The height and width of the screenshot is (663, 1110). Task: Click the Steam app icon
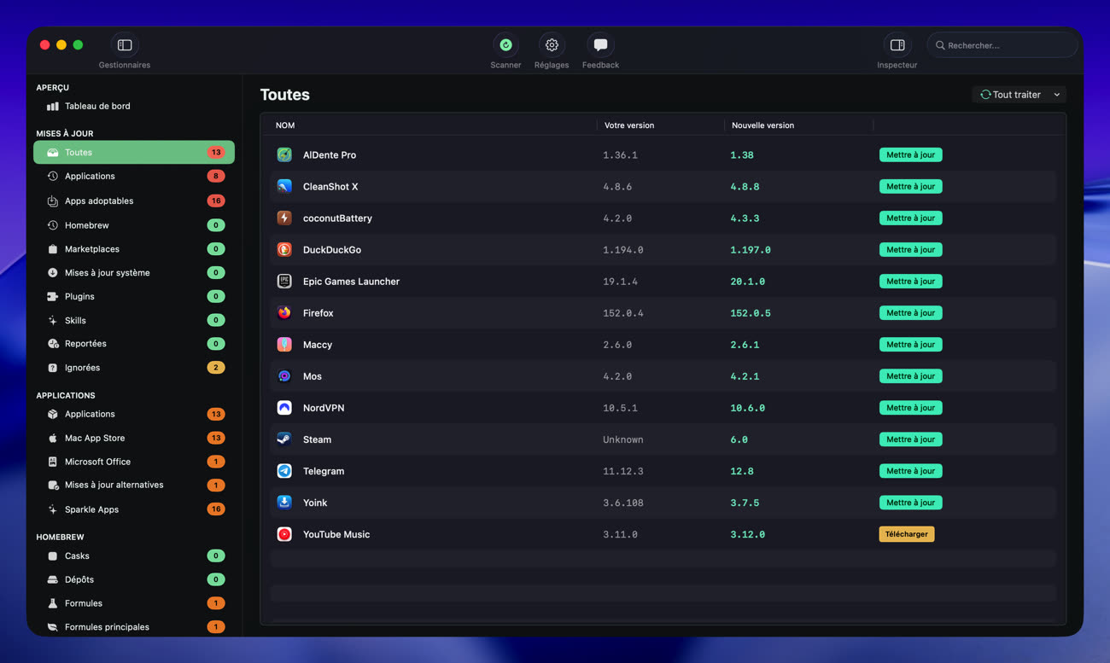click(284, 439)
